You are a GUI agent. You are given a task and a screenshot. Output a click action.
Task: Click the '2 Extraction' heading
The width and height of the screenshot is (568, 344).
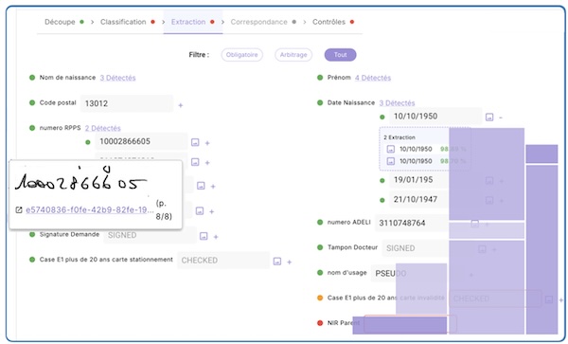(x=399, y=137)
